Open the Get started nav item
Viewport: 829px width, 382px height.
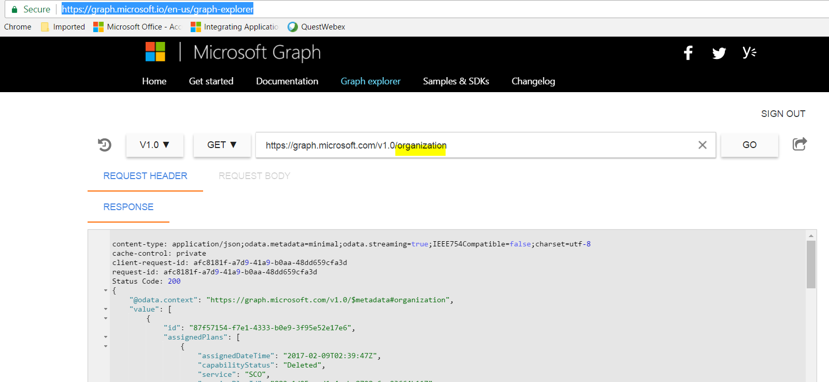coord(211,81)
